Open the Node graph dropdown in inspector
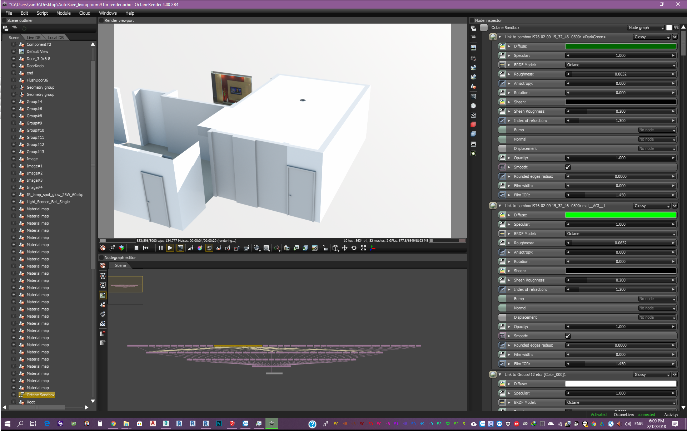687x431 pixels. point(646,28)
